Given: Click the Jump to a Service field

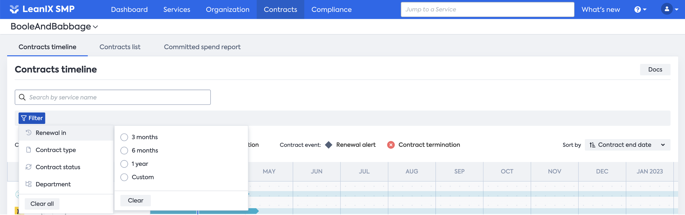Looking at the screenshot, I should coord(487,10).
